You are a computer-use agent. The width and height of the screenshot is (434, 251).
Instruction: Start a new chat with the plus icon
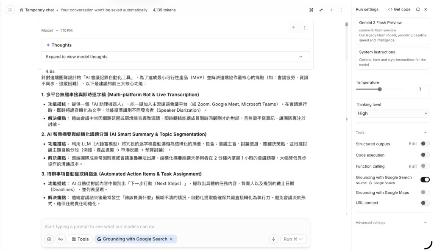pos(331,10)
